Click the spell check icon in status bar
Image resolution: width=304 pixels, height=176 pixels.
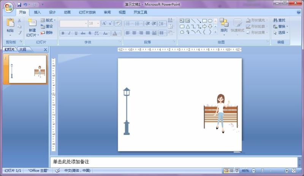pyautogui.click(x=58, y=171)
